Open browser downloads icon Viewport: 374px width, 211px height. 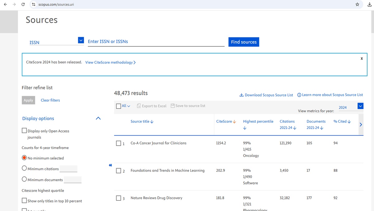tap(369, 4)
